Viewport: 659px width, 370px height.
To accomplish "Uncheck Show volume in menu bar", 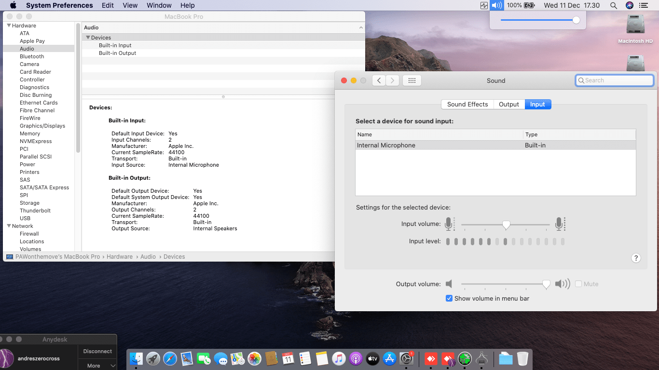I will 449,299.
